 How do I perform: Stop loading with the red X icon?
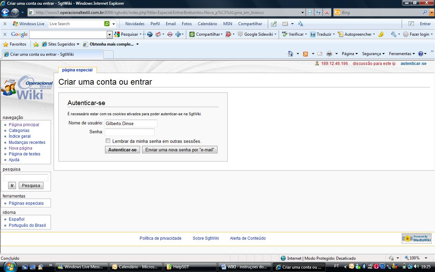coord(327,13)
